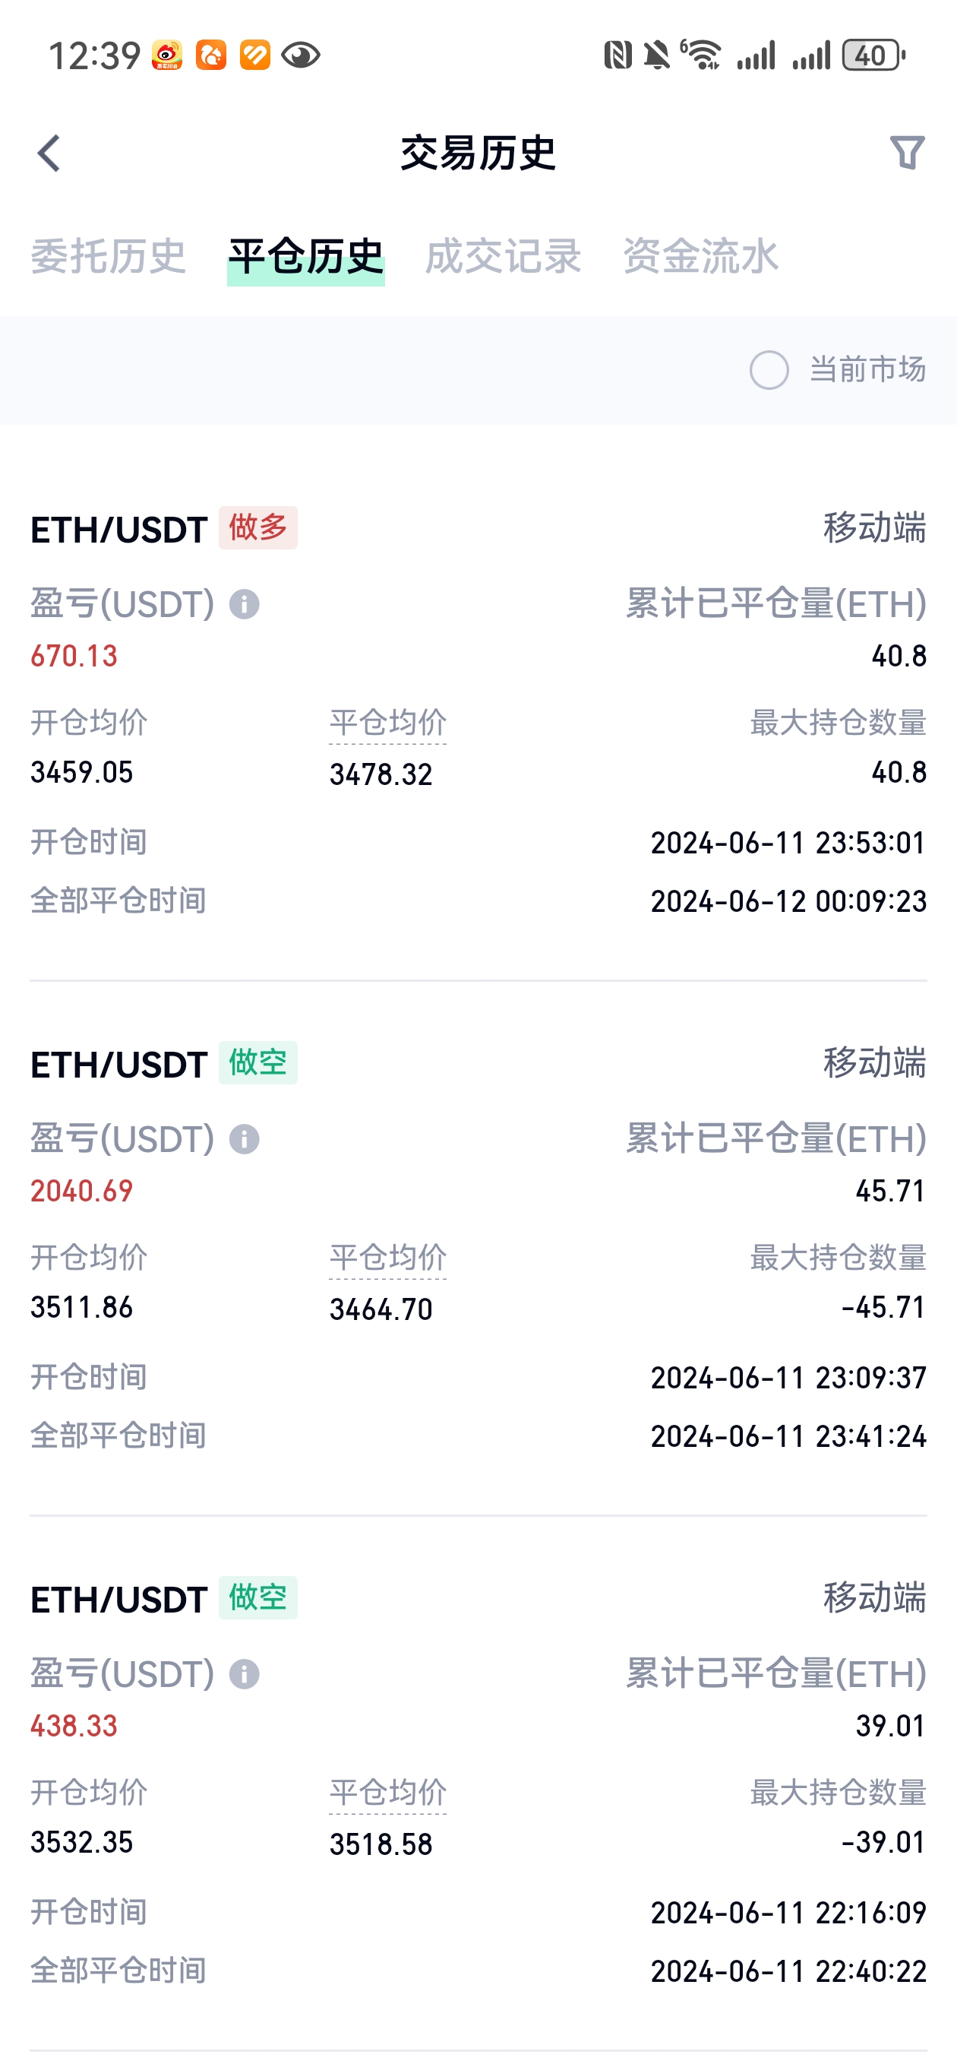Switch to 资金流水 tab

(700, 257)
